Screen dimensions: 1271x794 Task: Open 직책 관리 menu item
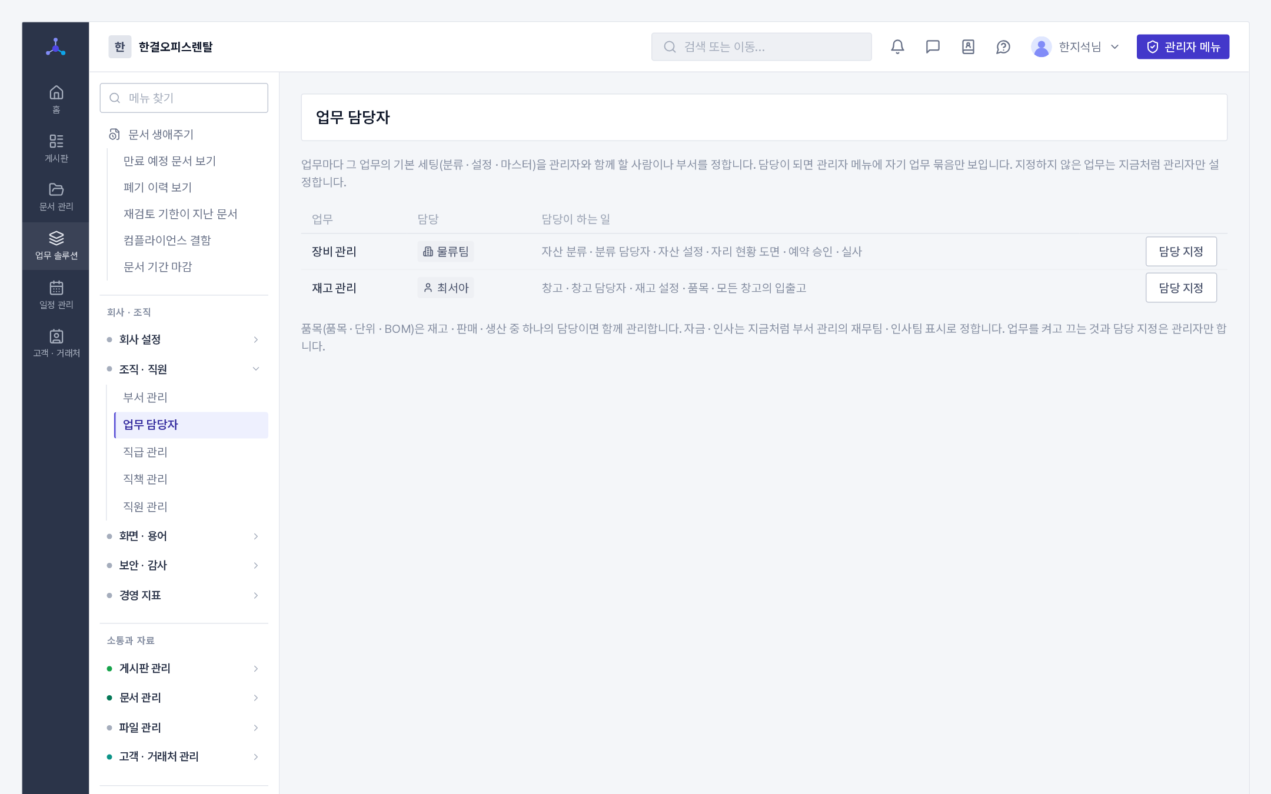click(191, 479)
